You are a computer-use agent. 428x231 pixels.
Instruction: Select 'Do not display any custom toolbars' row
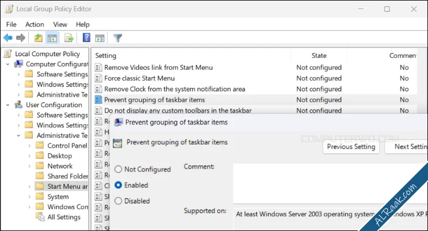[x=255, y=111]
